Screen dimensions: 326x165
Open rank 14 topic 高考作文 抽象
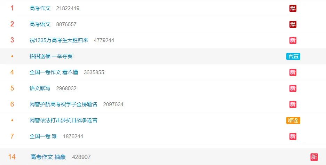48,157
